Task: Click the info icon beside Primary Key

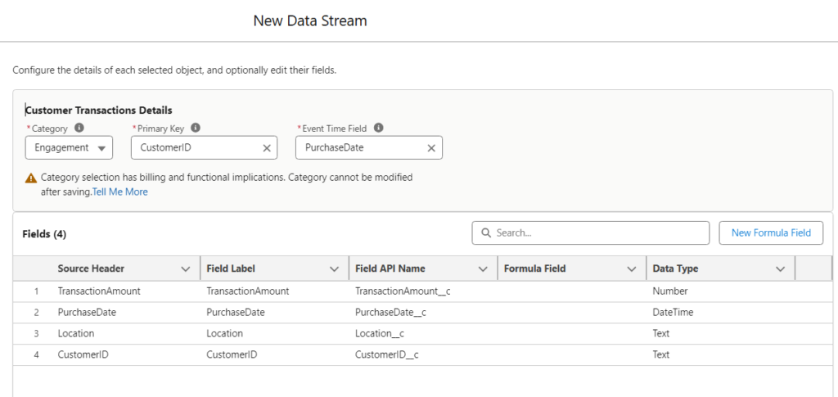Action: pyautogui.click(x=196, y=128)
